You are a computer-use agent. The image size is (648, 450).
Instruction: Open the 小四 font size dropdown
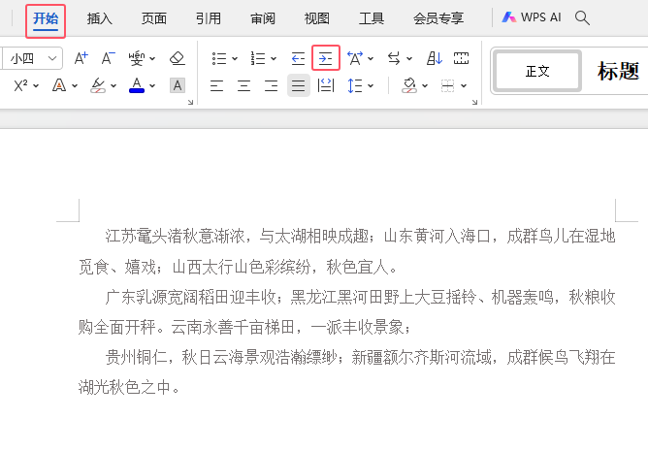pos(52,58)
